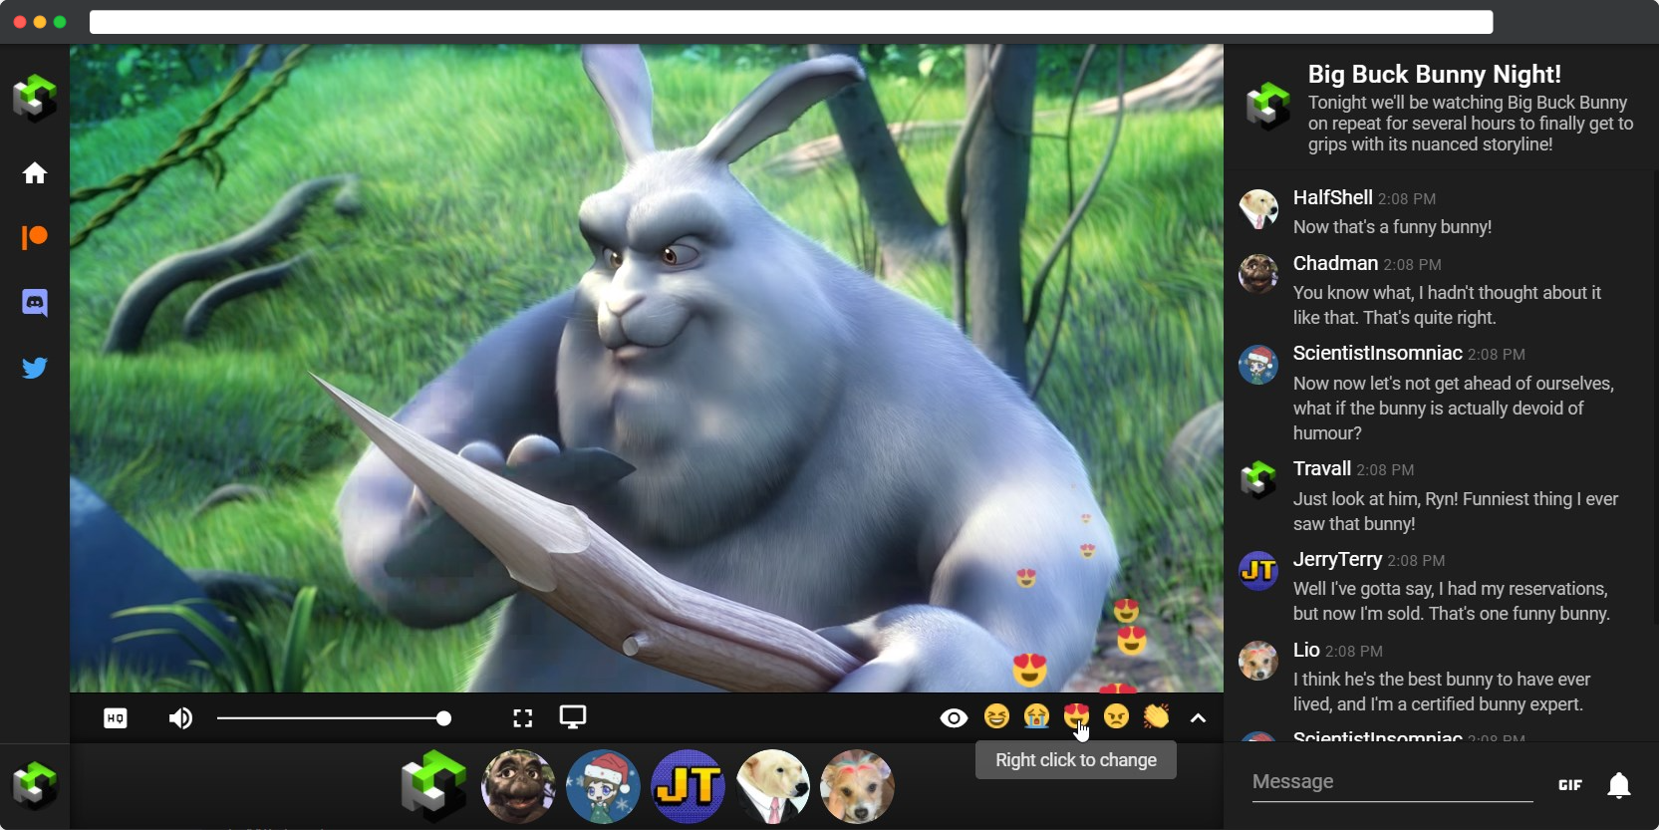This screenshot has width=1659, height=830.
Task: Open the Twitter link in sidebar
Action: pyautogui.click(x=35, y=368)
